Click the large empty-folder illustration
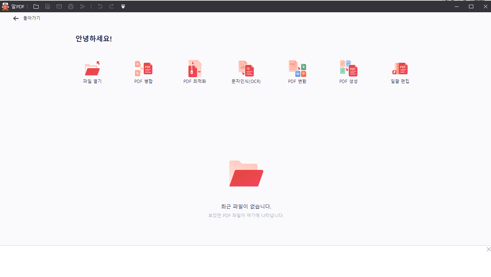The height and width of the screenshot is (277, 491). [x=246, y=173]
